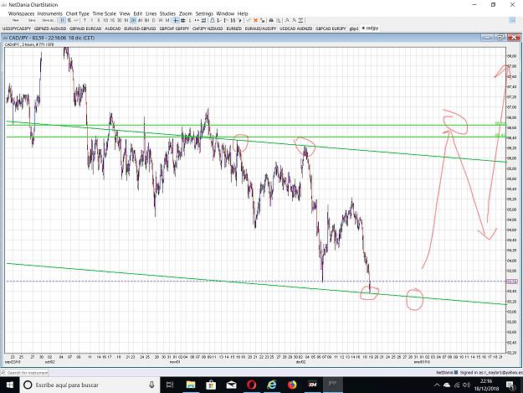This screenshot has width=523, height=393.
Task: Click the orange delete X icon
Action: click(x=255, y=20)
